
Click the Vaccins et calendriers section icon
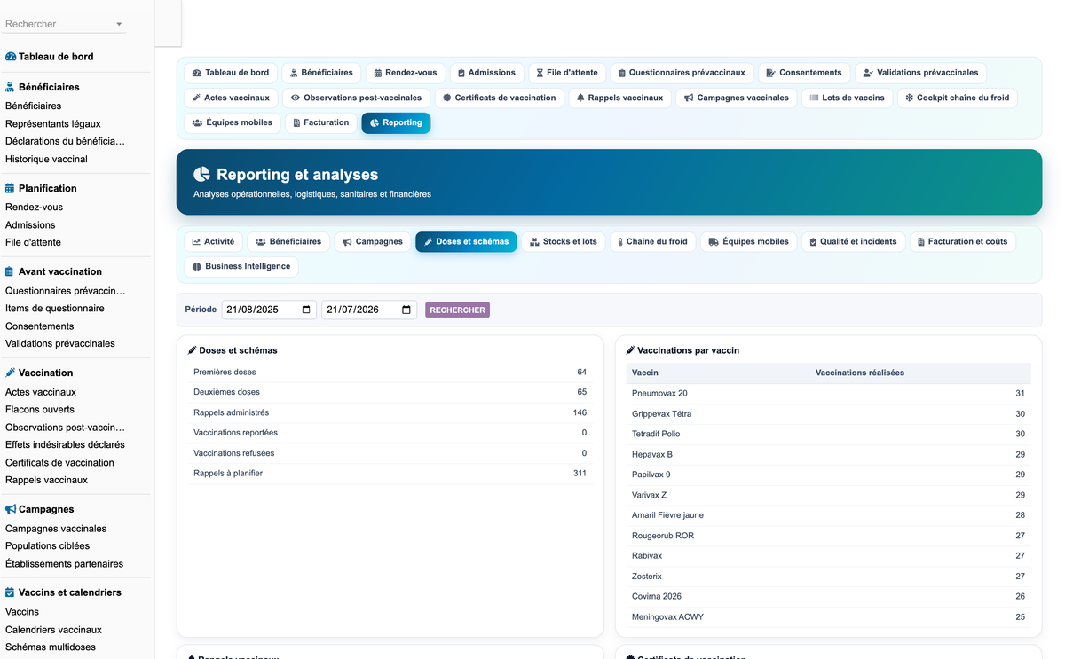(11, 592)
